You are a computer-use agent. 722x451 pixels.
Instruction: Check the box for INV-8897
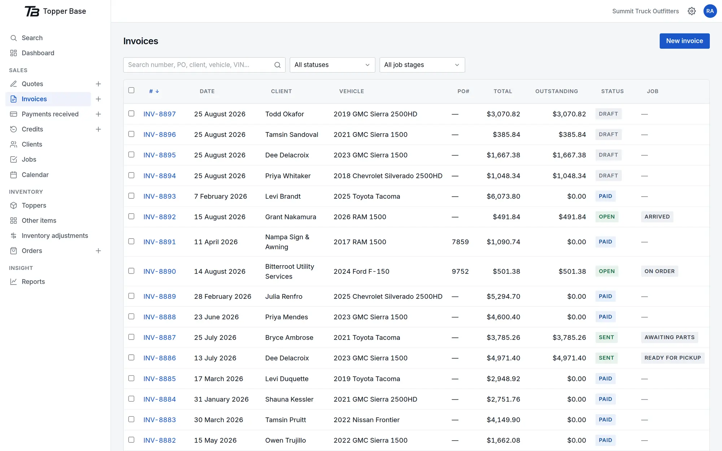[131, 113]
